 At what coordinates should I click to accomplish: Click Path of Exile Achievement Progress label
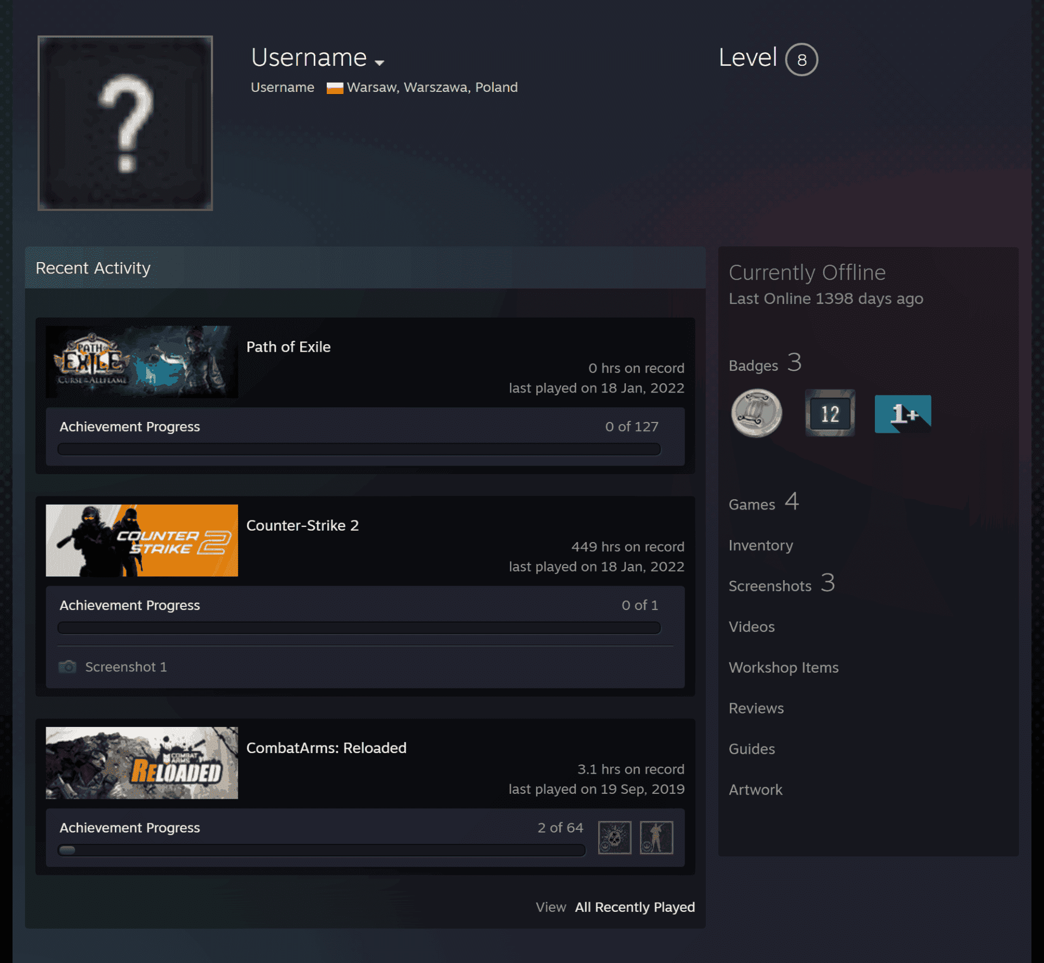click(x=129, y=427)
